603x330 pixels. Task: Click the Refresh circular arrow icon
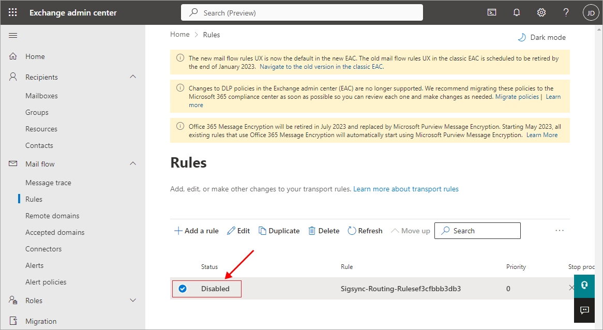(x=352, y=231)
